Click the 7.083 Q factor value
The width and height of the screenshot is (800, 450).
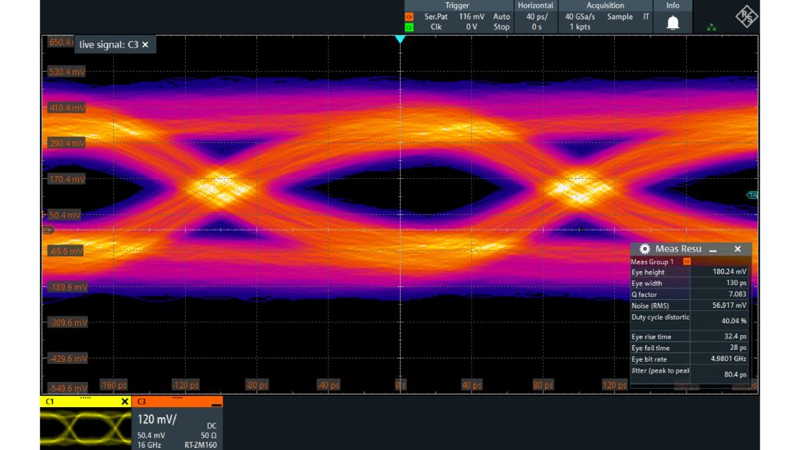coord(737,295)
